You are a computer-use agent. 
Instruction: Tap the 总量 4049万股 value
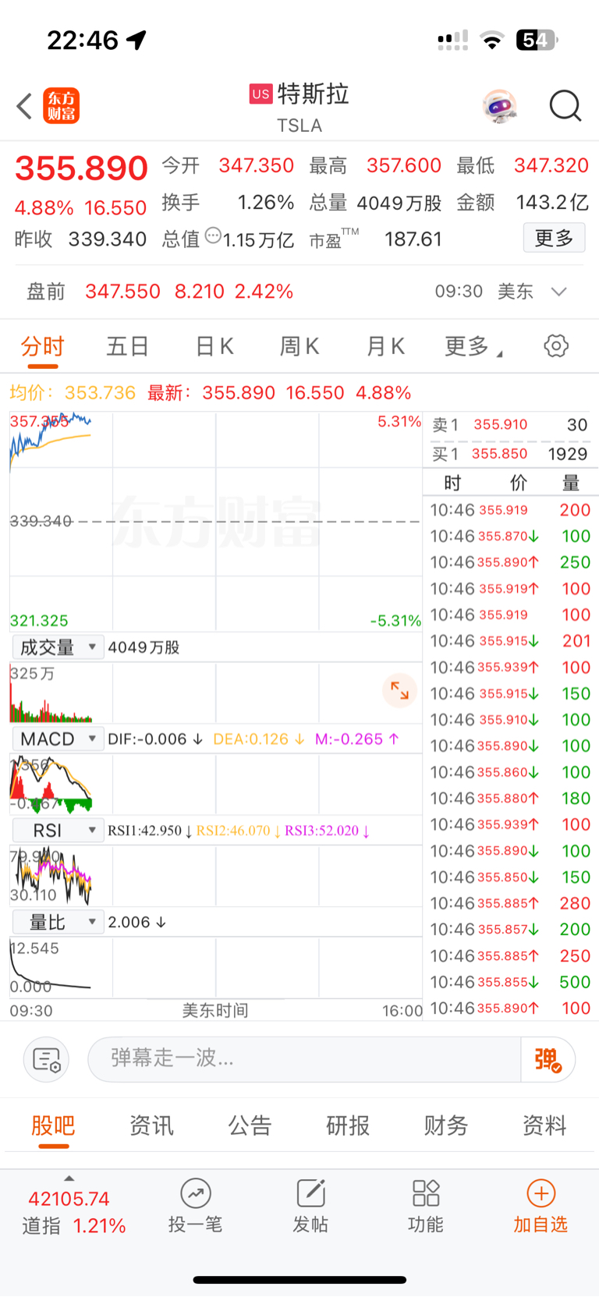[399, 203]
